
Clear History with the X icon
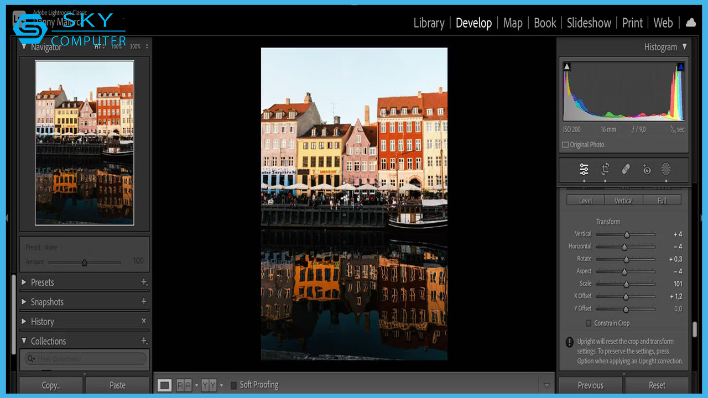tap(144, 321)
